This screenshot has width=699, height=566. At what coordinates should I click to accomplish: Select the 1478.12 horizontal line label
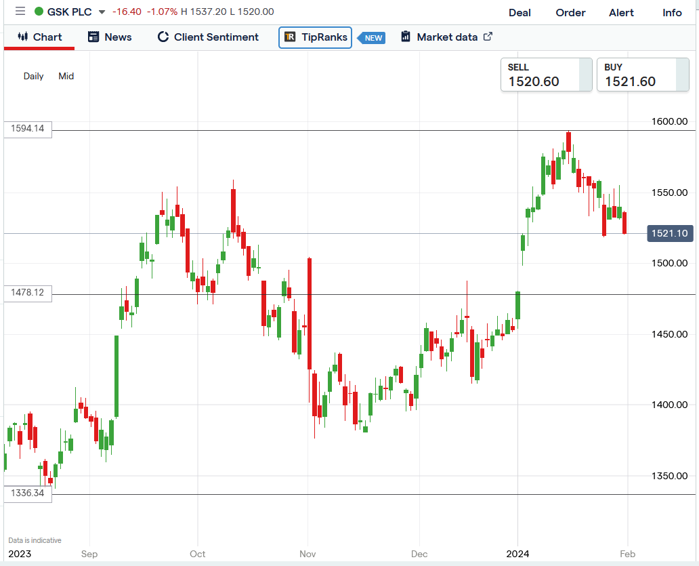(x=28, y=293)
